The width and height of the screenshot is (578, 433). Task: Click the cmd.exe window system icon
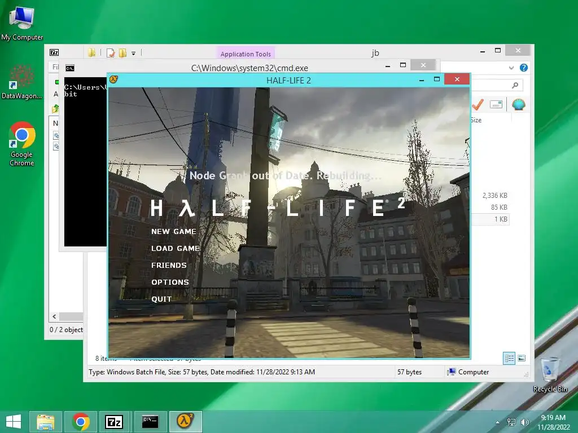69,68
